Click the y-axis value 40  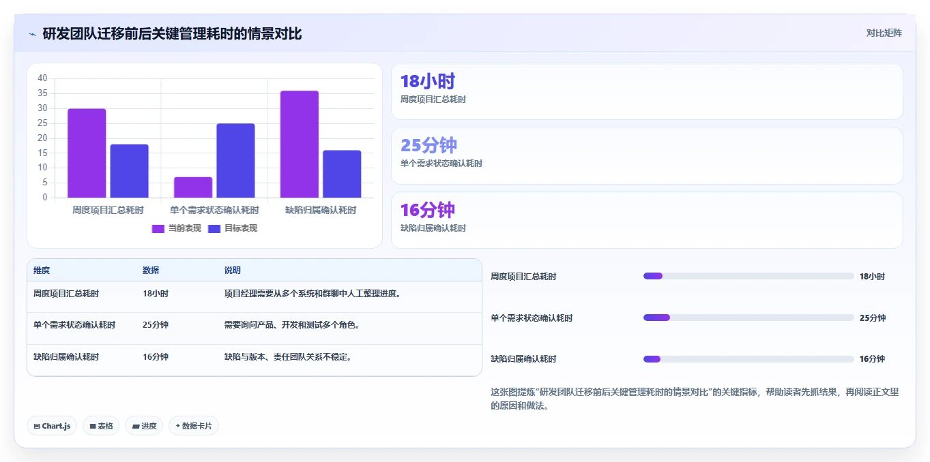[x=43, y=78]
